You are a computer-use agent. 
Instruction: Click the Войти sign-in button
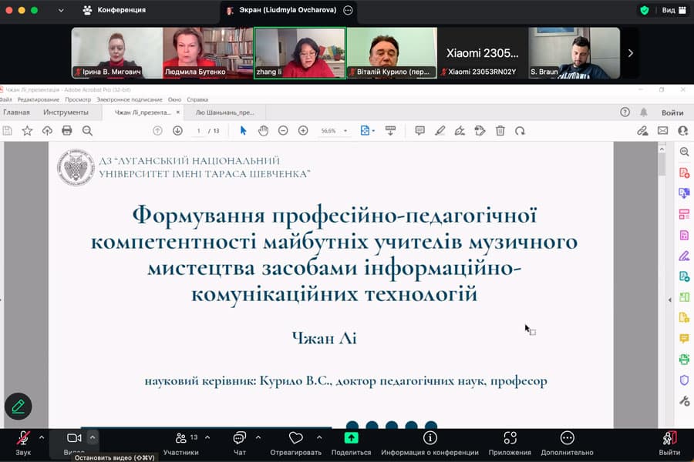tap(672, 112)
